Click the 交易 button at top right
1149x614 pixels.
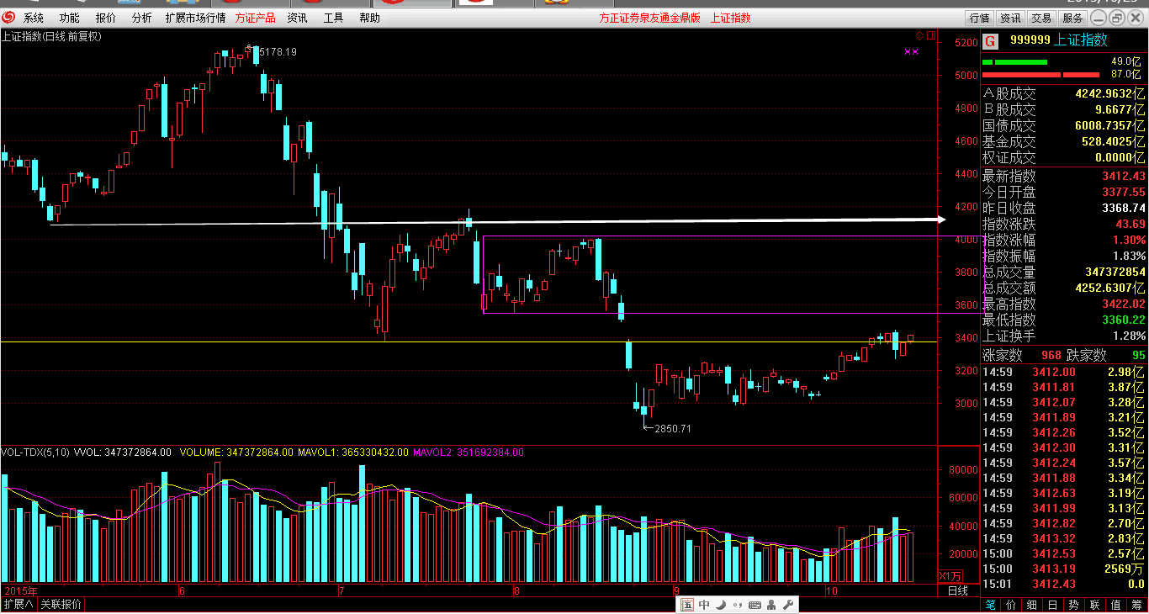click(x=1041, y=18)
